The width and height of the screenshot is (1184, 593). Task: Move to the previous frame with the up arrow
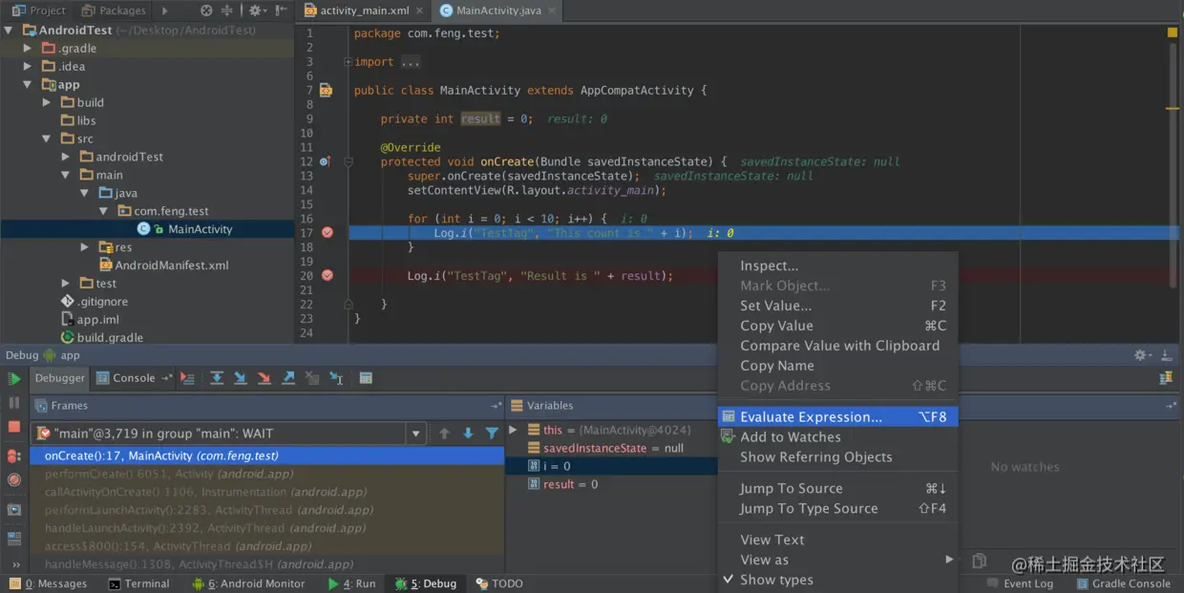[x=444, y=434]
